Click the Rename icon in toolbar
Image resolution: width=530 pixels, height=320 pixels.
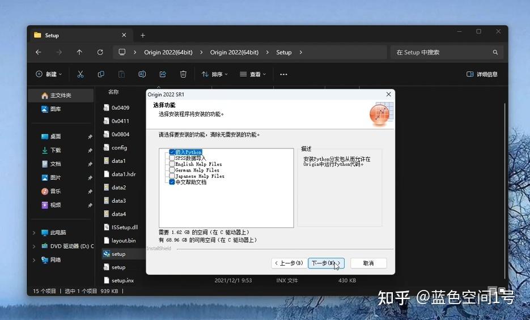[x=142, y=74]
